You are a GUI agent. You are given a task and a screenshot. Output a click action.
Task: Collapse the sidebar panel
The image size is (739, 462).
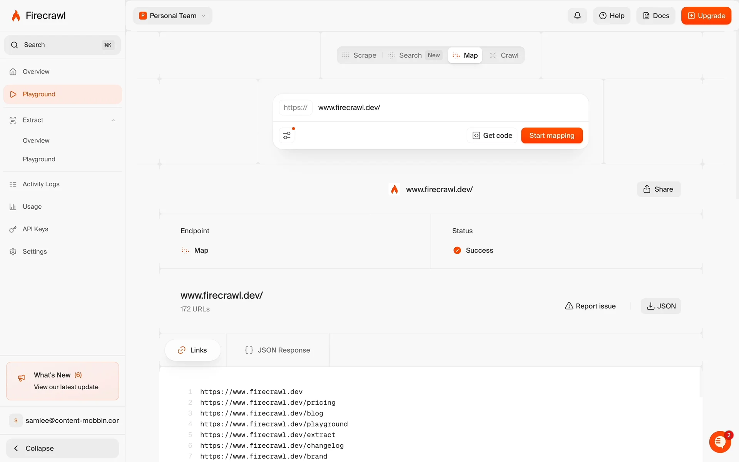point(62,448)
